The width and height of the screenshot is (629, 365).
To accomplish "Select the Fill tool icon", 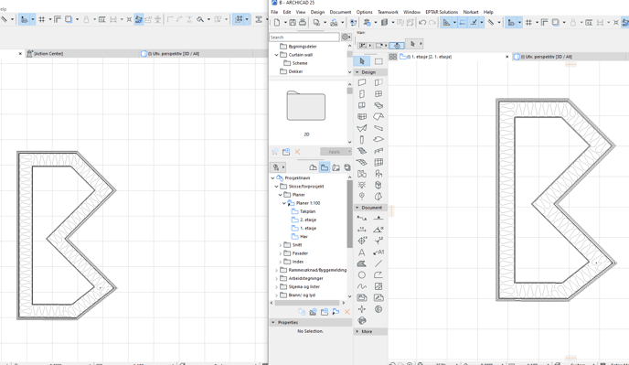I will point(362,263).
